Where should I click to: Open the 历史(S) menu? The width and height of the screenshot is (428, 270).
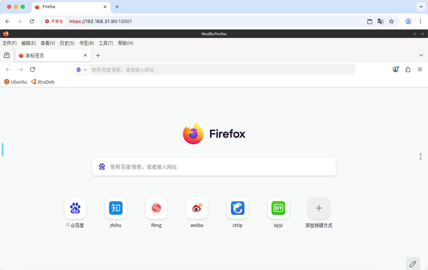pos(67,43)
